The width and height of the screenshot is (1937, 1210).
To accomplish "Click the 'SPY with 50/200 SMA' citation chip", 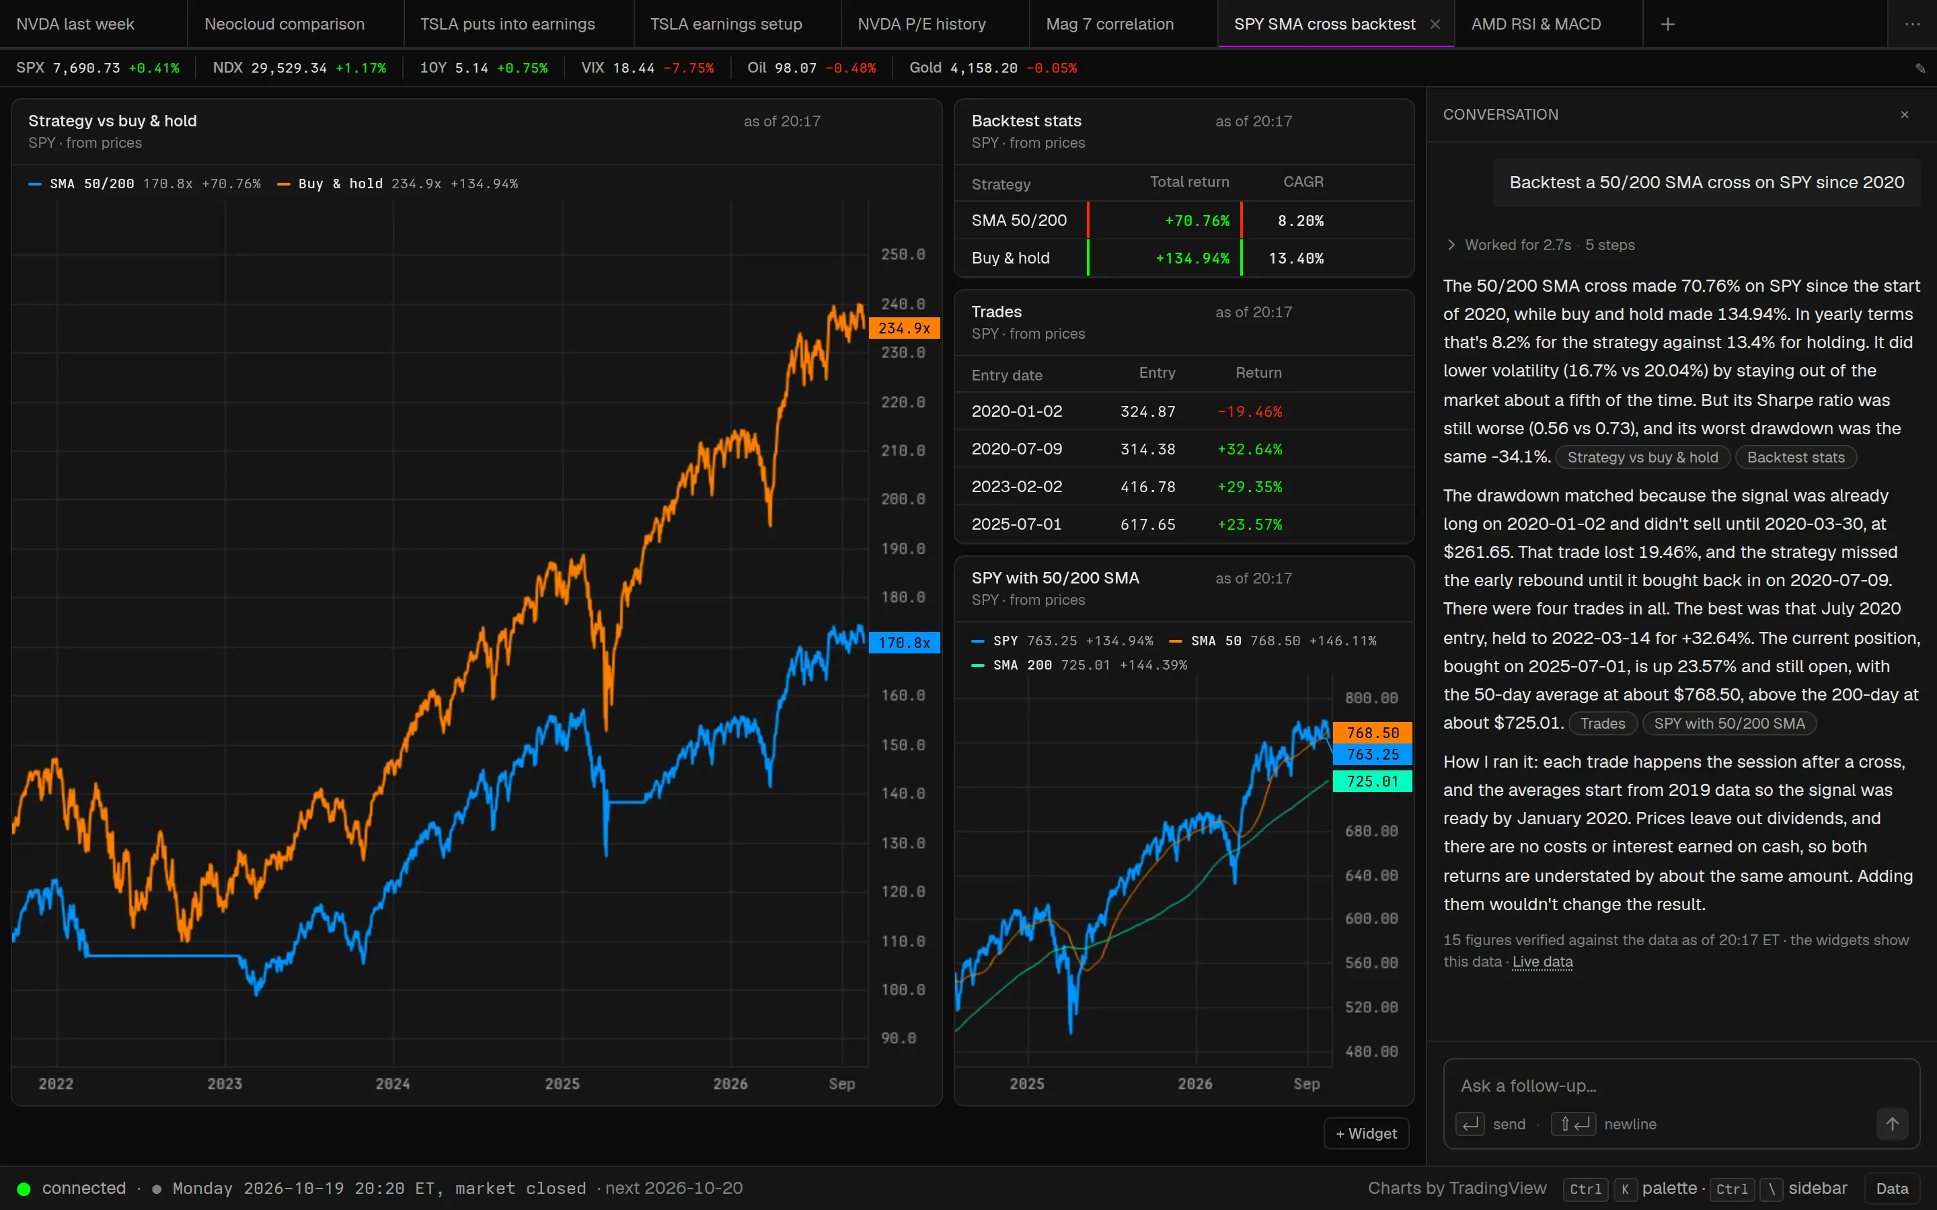I will (1729, 723).
